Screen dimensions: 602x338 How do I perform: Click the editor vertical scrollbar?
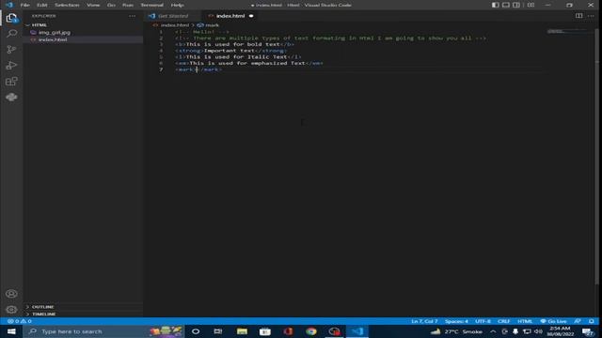pos(596,157)
